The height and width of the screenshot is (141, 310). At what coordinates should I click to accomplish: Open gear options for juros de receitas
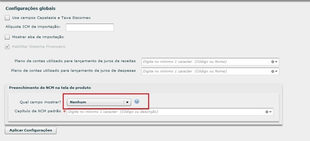click(274, 62)
